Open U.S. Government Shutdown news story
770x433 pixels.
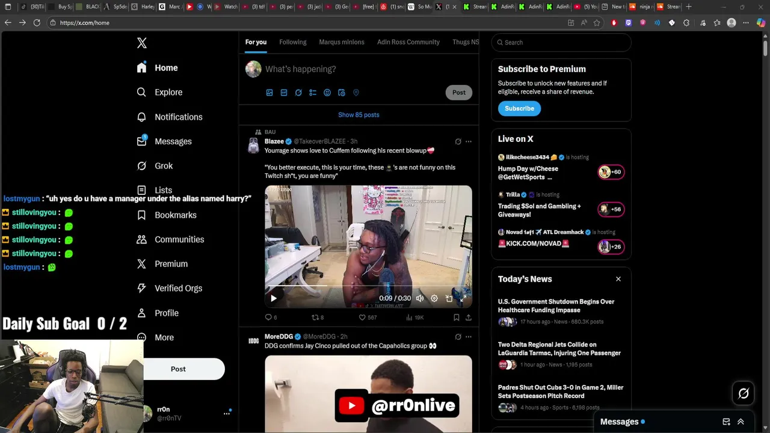coord(561,312)
